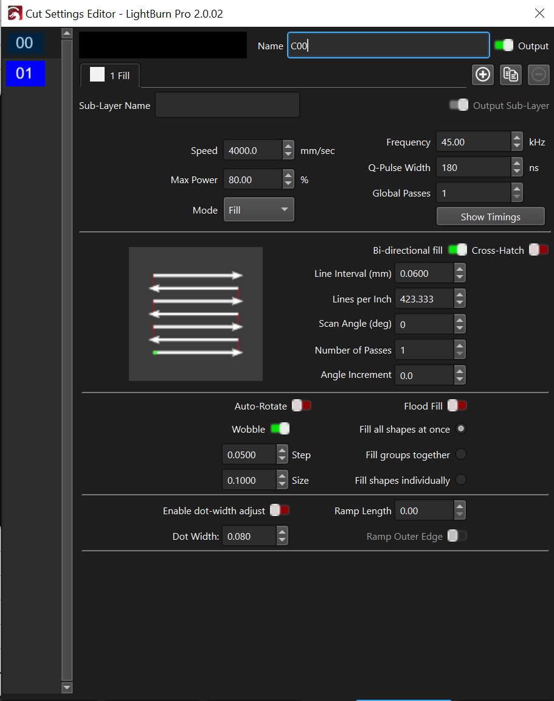Toggle Bi-directional fill switch

coord(457,249)
